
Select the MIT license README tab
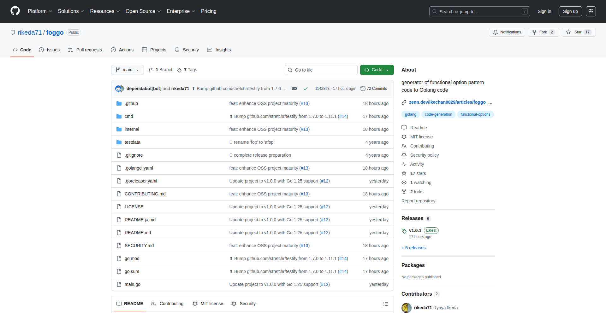[208, 304]
